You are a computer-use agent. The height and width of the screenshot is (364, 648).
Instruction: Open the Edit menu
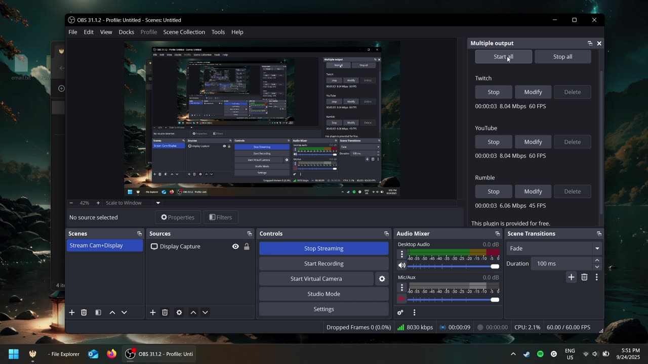[89, 32]
